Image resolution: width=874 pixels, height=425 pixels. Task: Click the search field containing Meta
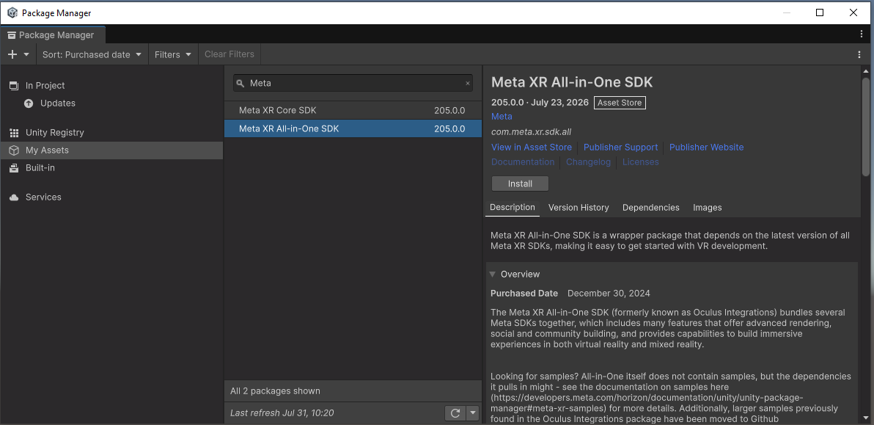click(353, 83)
